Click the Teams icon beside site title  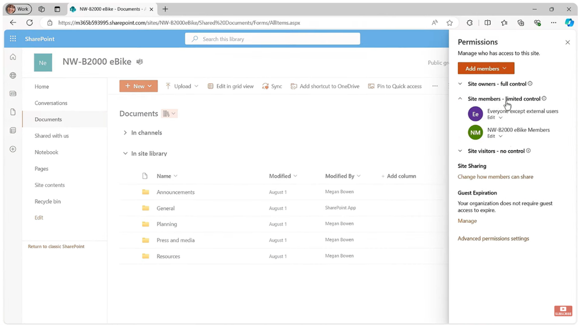point(139,62)
